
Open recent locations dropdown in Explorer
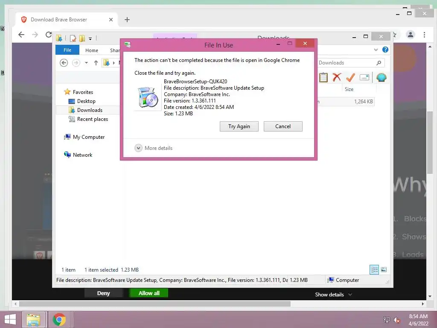[86, 63]
